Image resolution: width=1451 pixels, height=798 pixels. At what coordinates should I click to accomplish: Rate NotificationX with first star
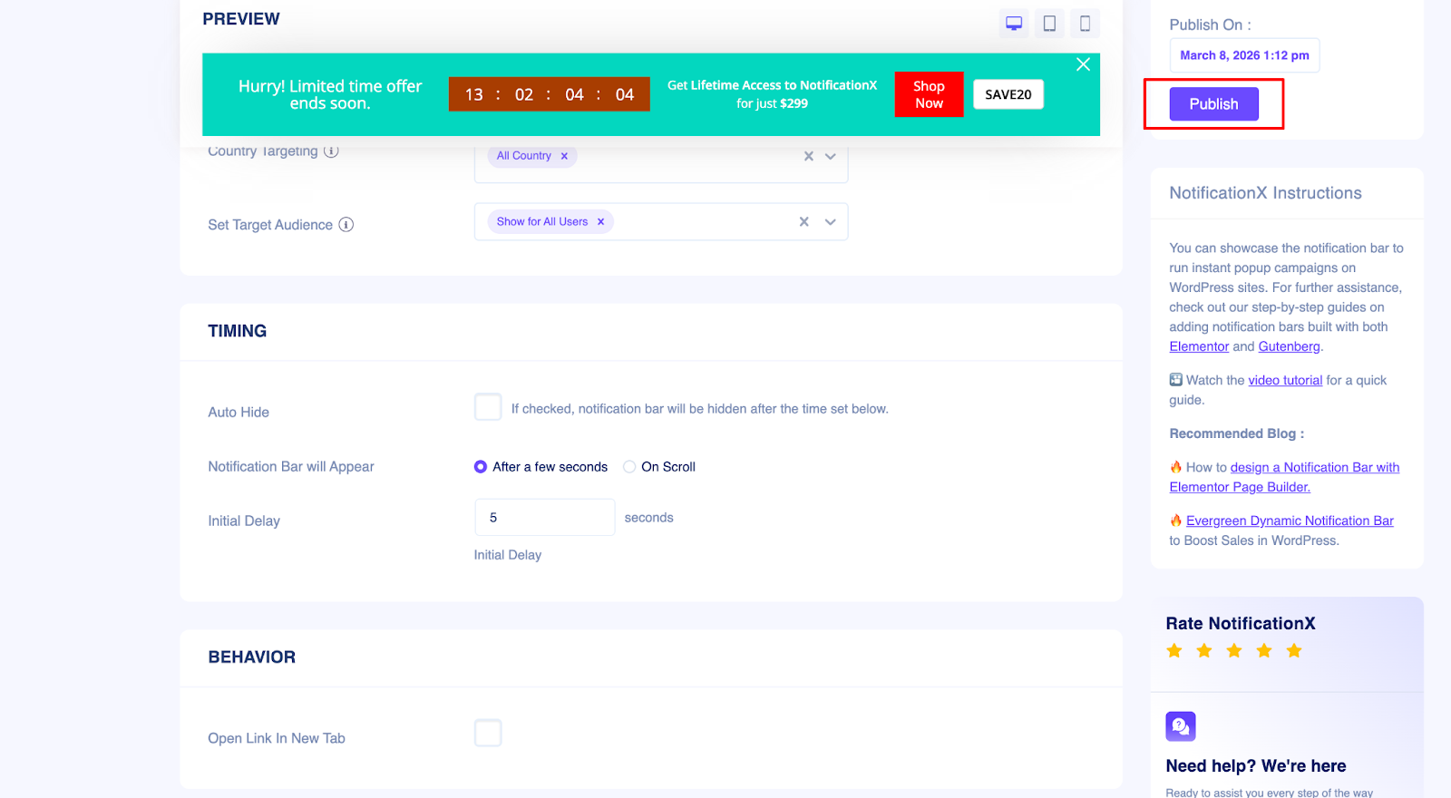(x=1174, y=650)
